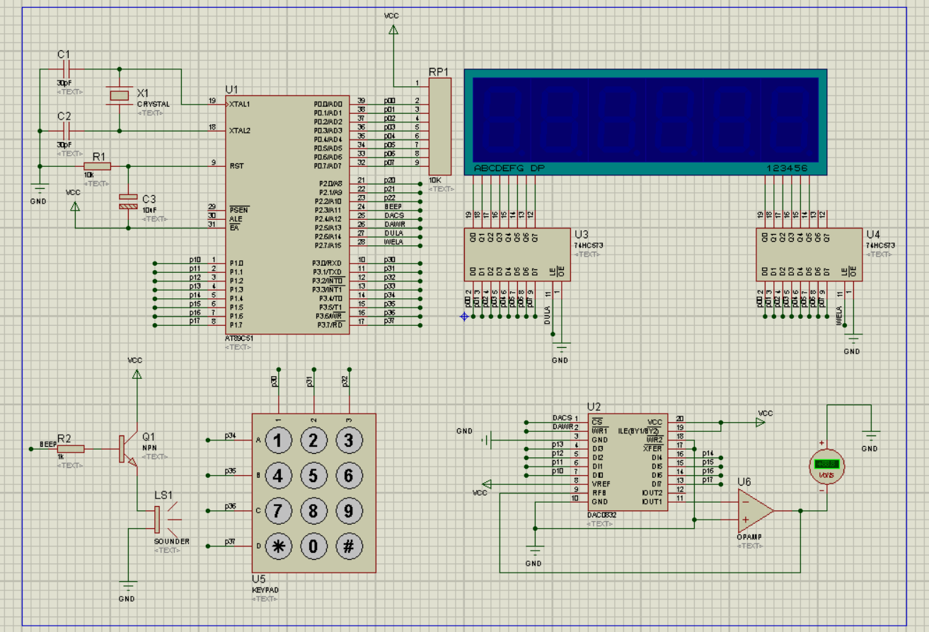Select capacitor C1 symbol
Screen dimensions: 929x632
tap(67, 69)
